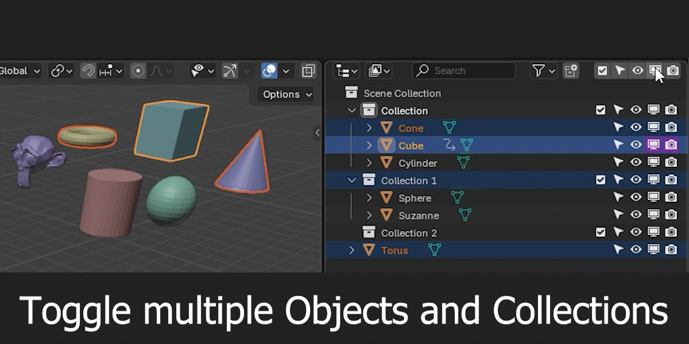Click the Outliner Search field
This screenshot has width=689, height=344.
point(464,71)
